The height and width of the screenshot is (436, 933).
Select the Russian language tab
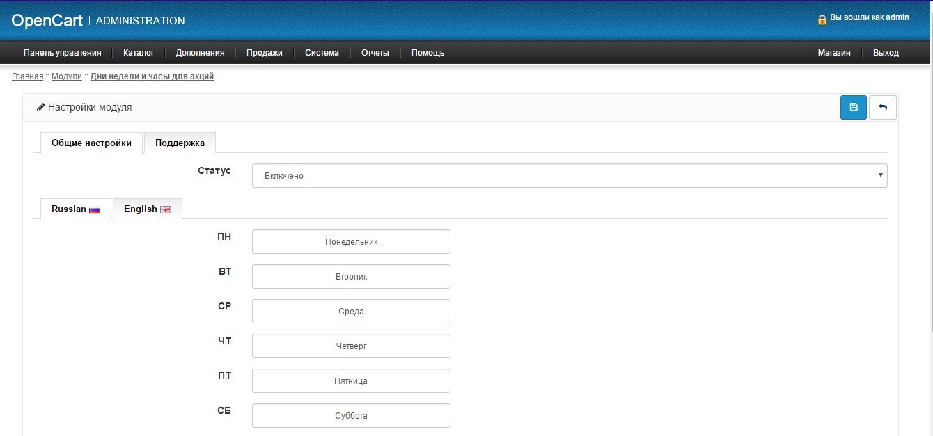pos(76,209)
